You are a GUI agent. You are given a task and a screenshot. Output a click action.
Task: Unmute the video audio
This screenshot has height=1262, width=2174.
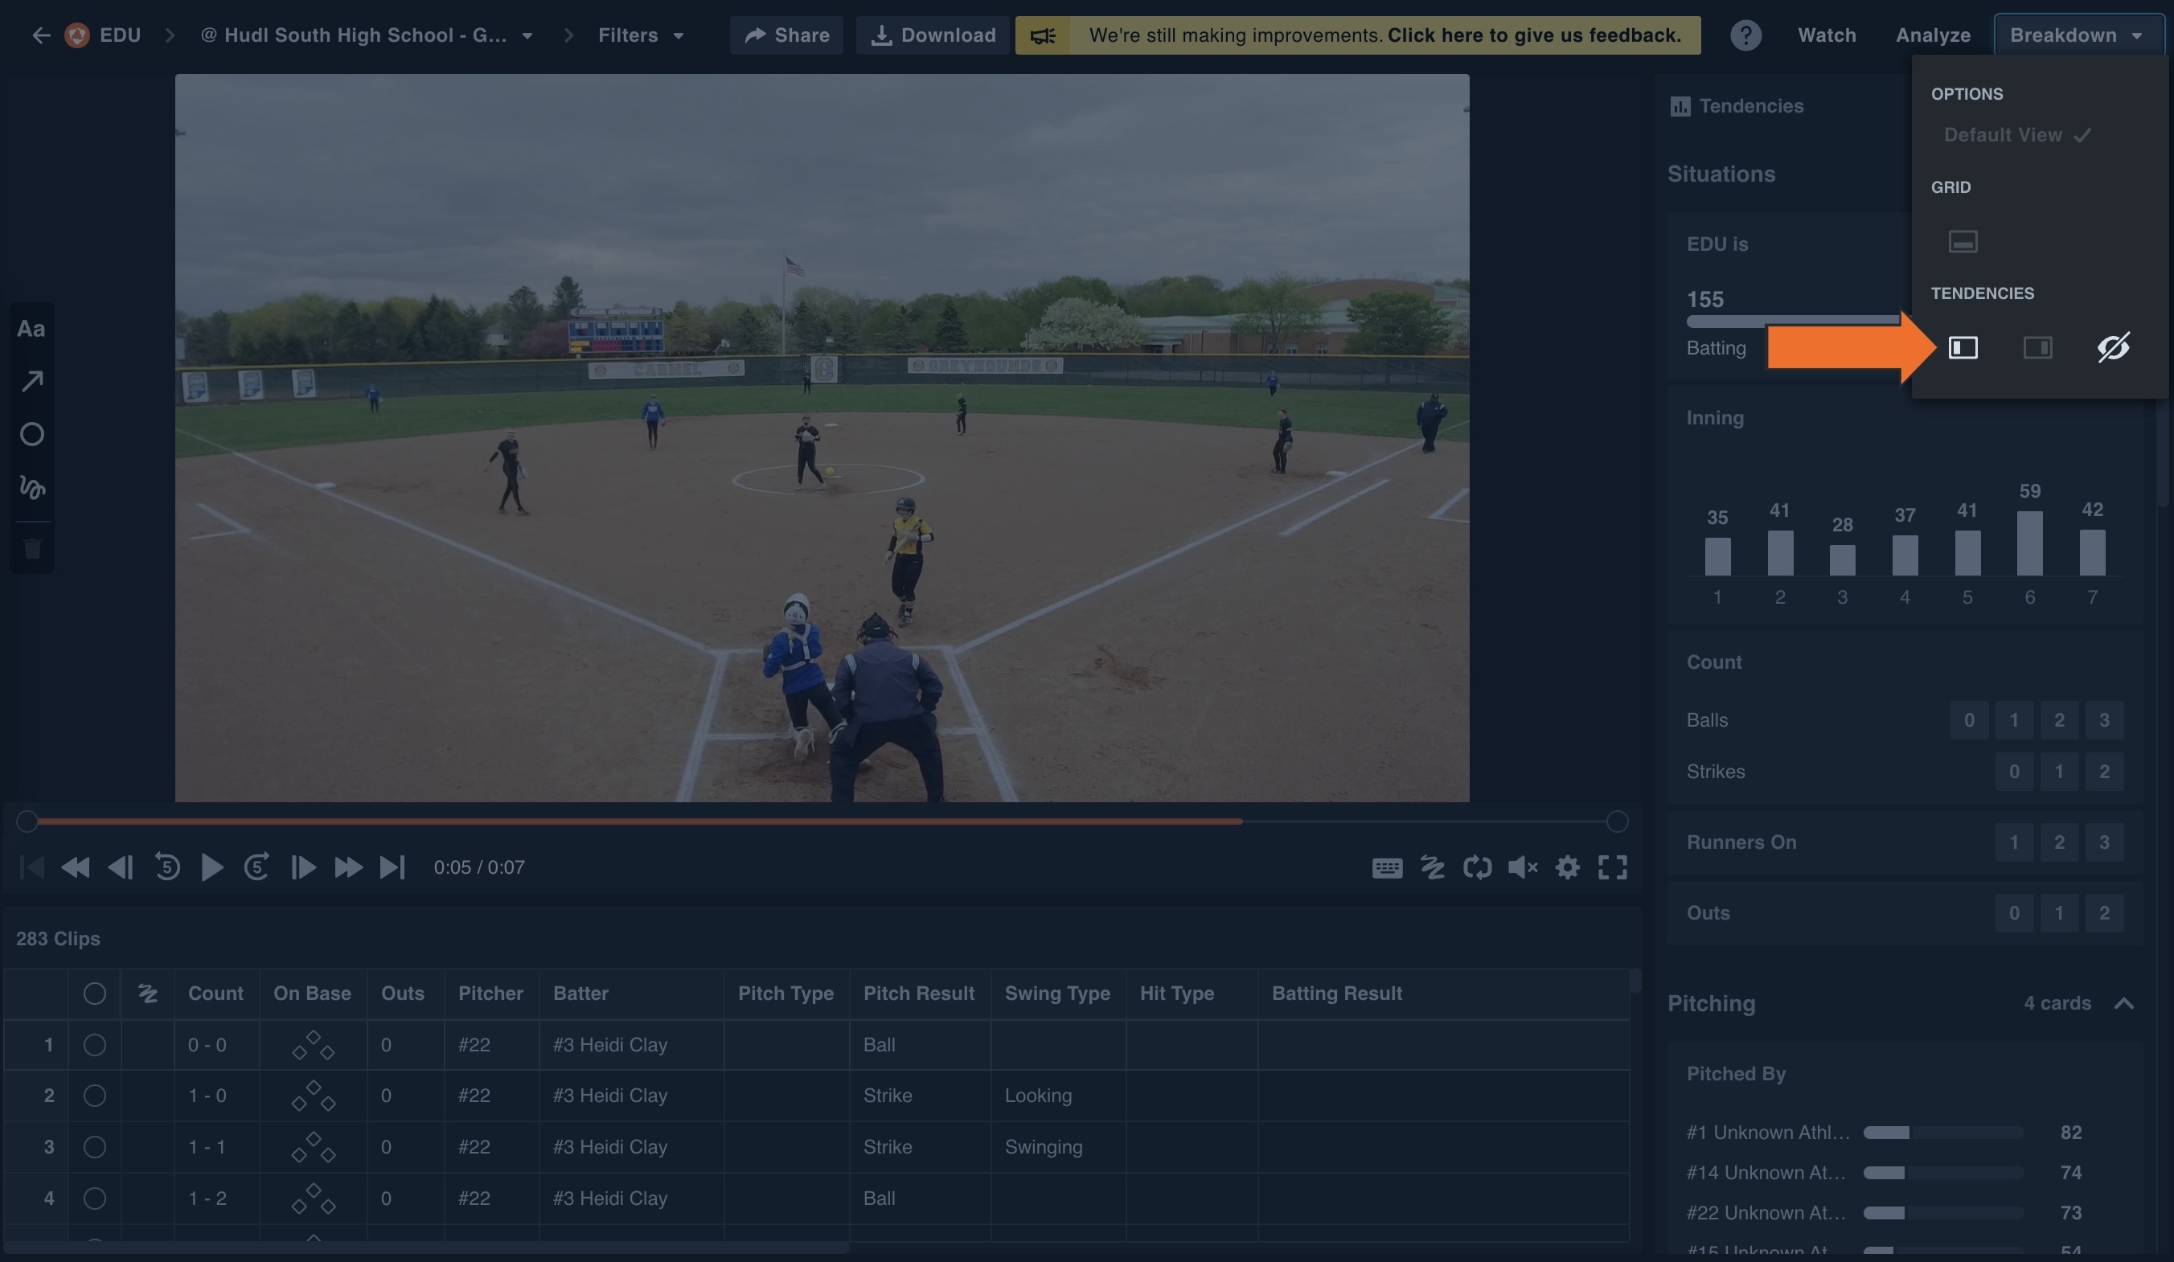(1523, 868)
